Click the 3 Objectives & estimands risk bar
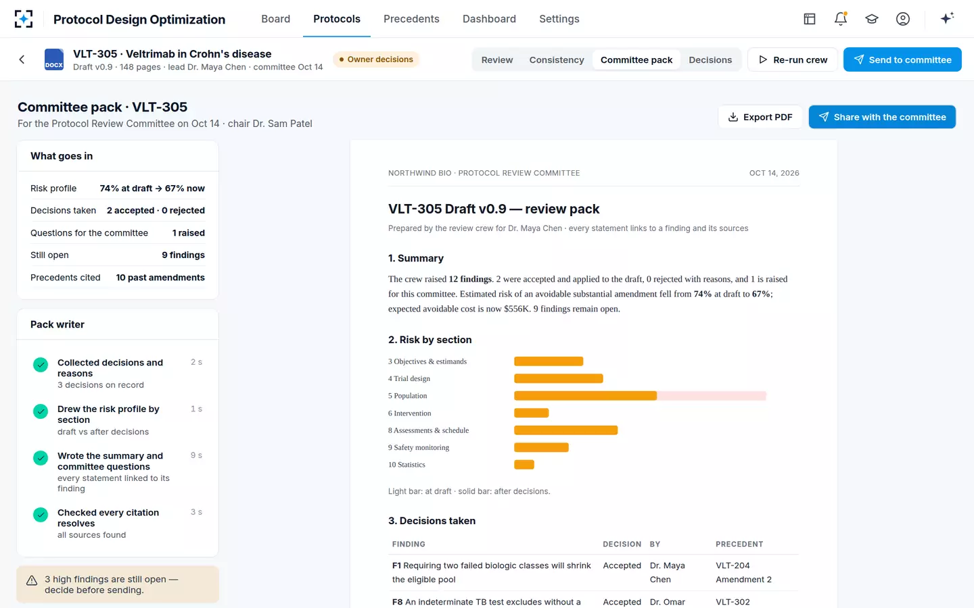The image size is (974, 608). pyautogui.click(x=549, y=361)
